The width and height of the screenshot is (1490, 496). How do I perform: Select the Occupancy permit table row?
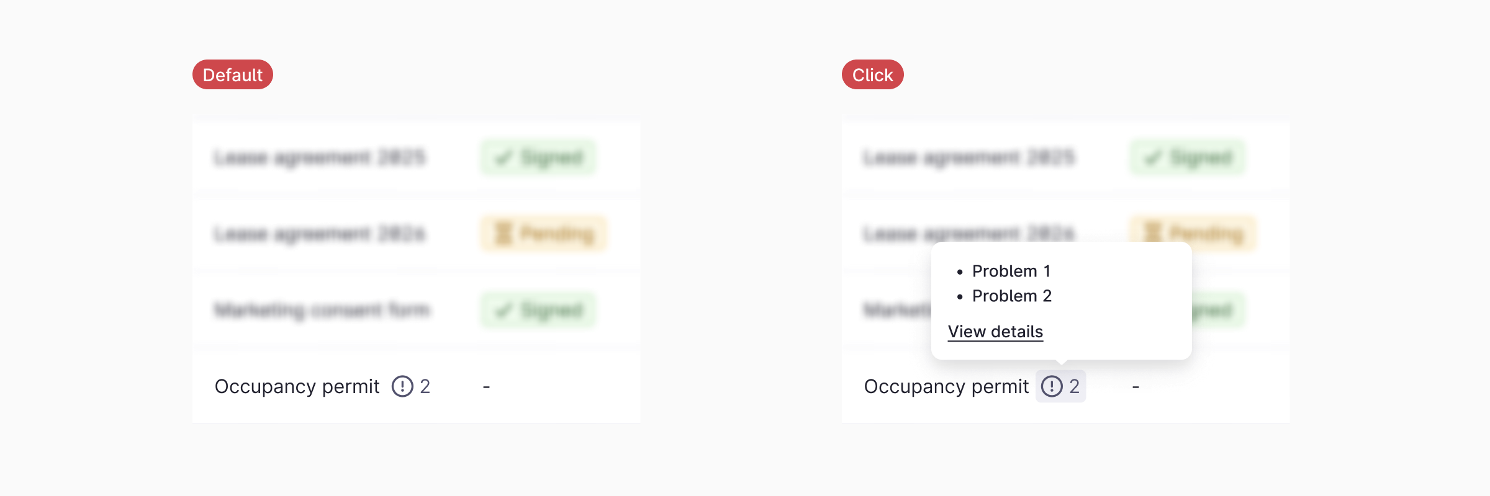point(416,386)
